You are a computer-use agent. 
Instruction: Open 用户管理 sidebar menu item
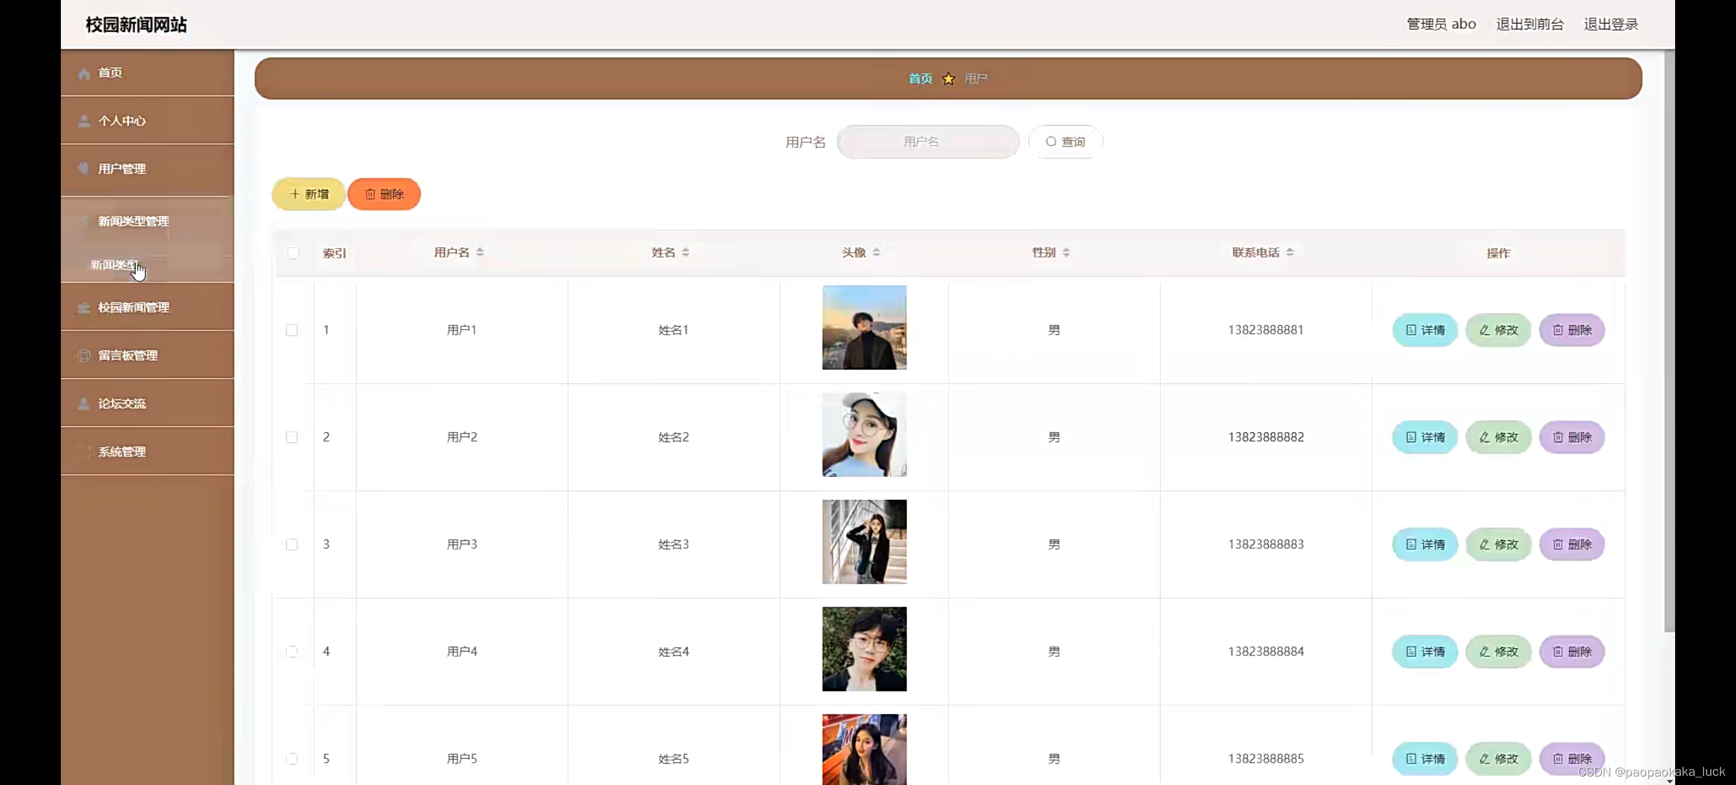click(x=122, y=168)
